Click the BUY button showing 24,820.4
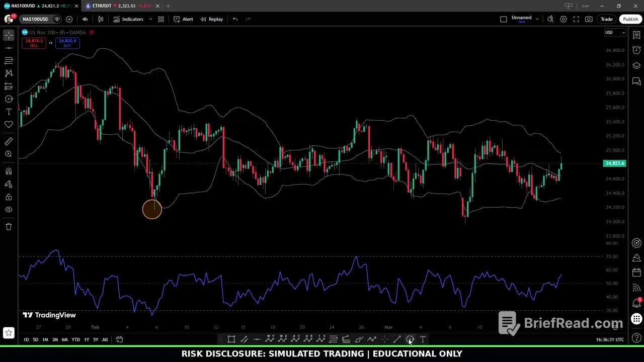 (67, 43)
